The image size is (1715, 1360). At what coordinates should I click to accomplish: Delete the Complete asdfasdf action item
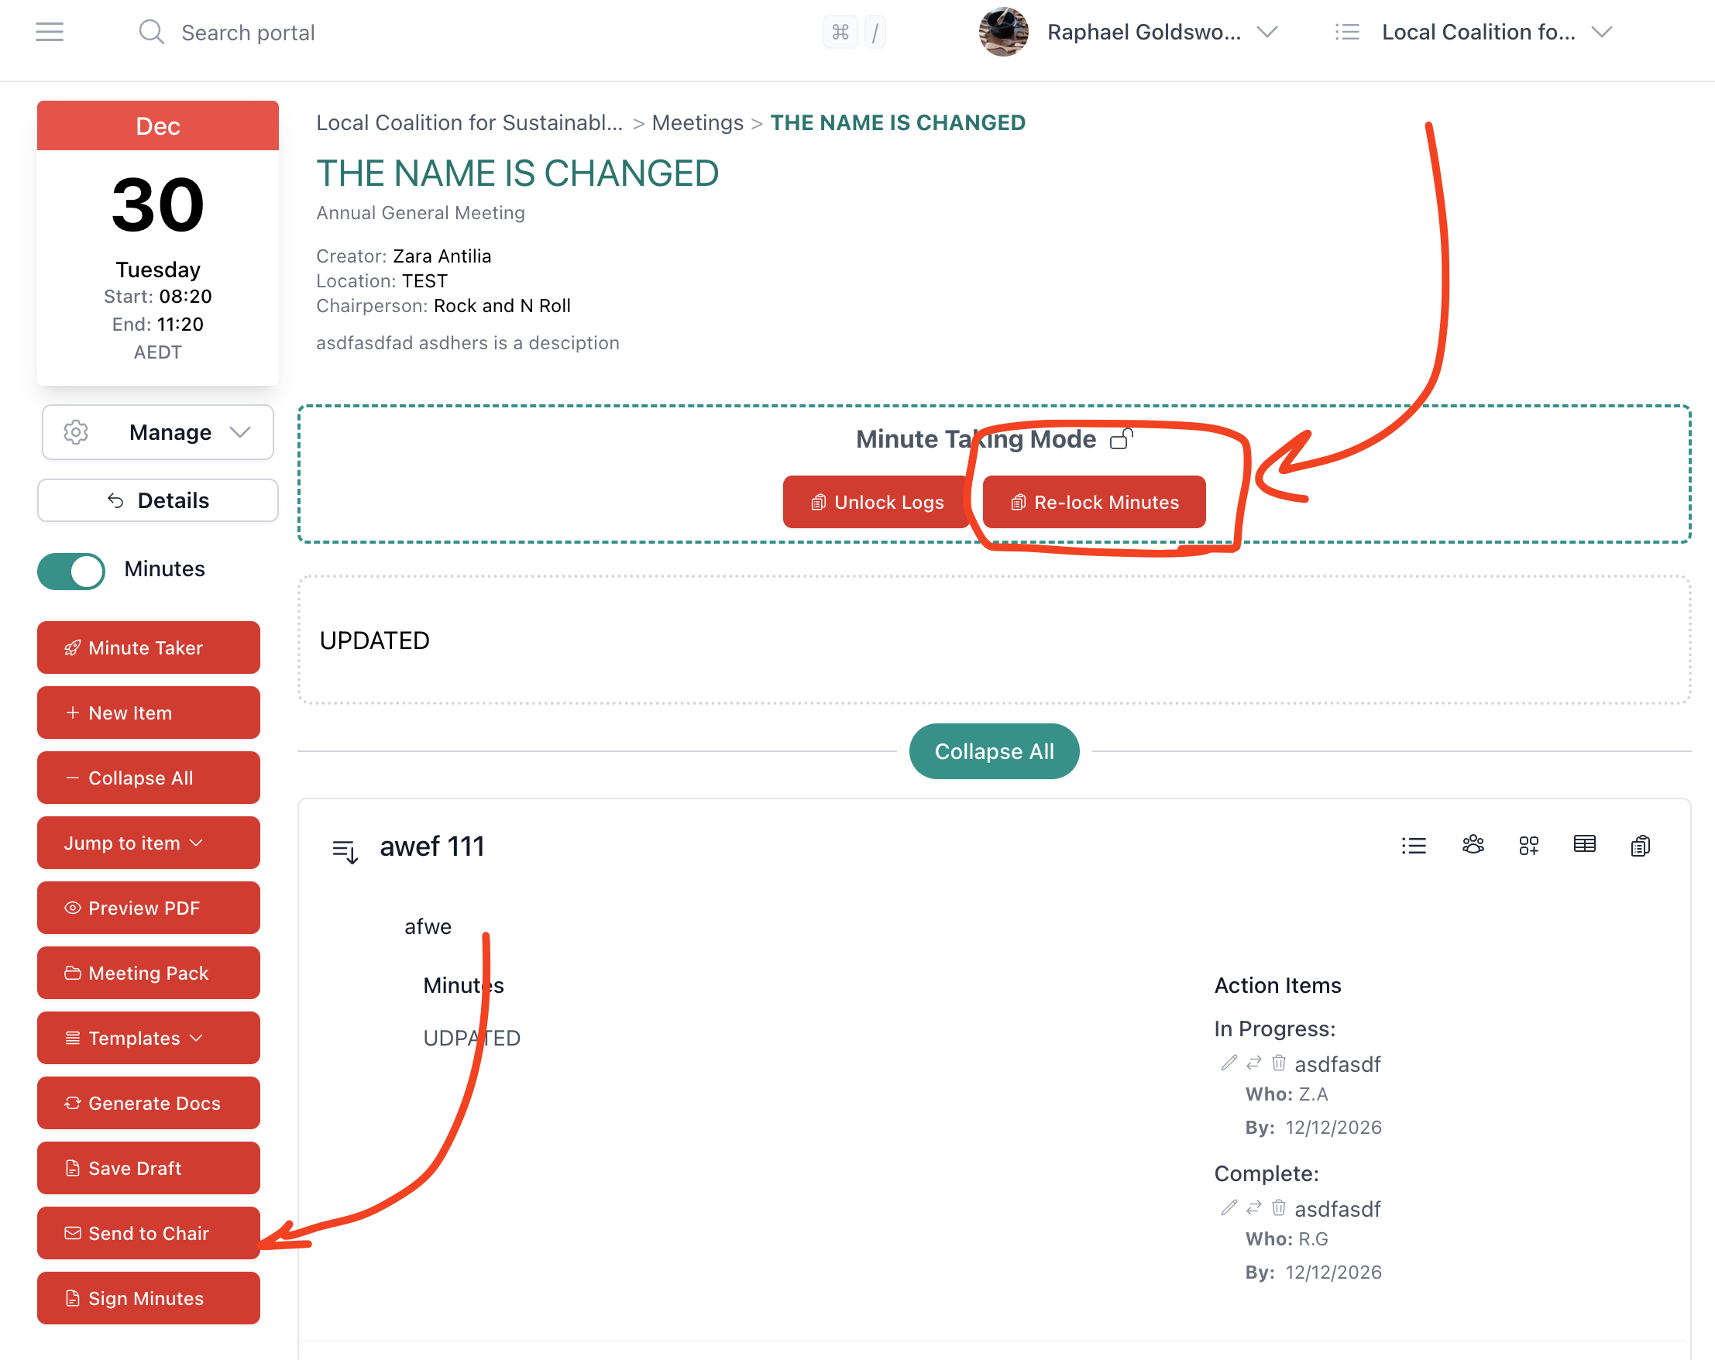[x=1278, y=1208]
